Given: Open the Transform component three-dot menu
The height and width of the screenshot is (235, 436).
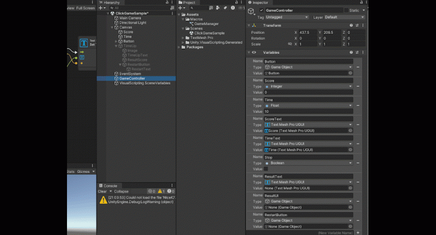Looking at the screenshot, I should pos(363,26).
